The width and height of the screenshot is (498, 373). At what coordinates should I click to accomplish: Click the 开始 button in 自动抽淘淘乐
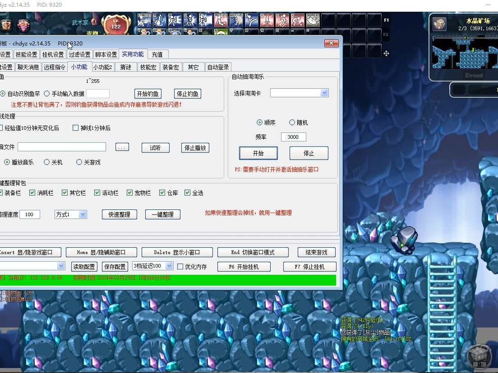258,153
